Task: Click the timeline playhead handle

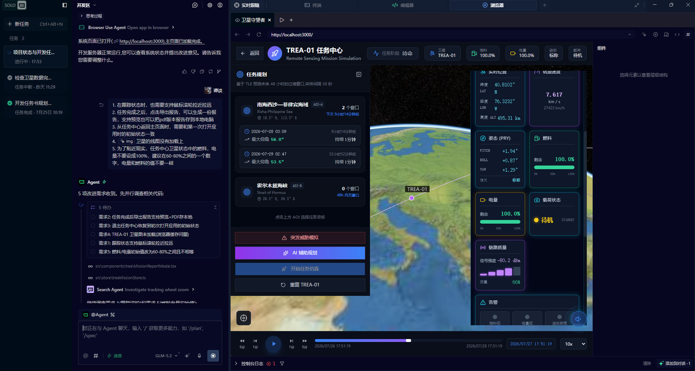Action: [x=409, y=341]
